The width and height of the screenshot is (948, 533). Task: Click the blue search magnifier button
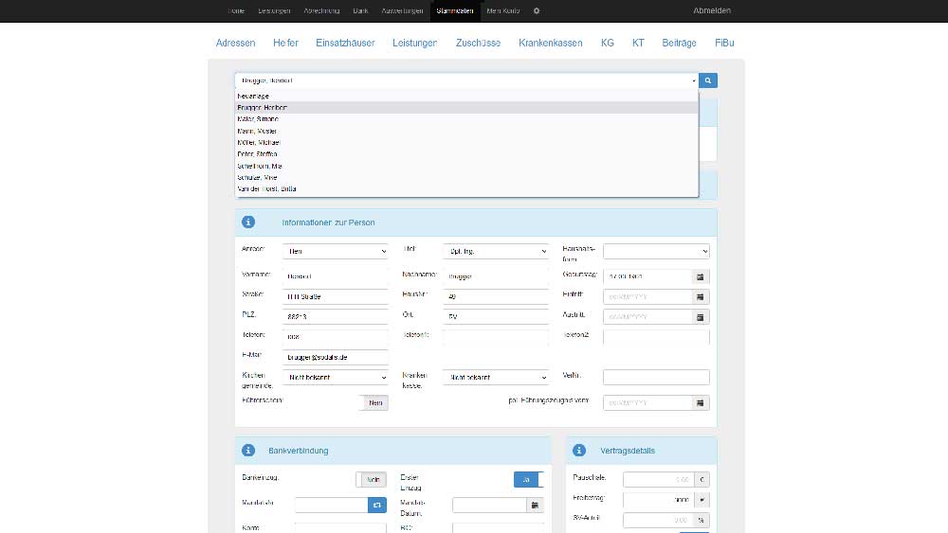pos(708,80)
